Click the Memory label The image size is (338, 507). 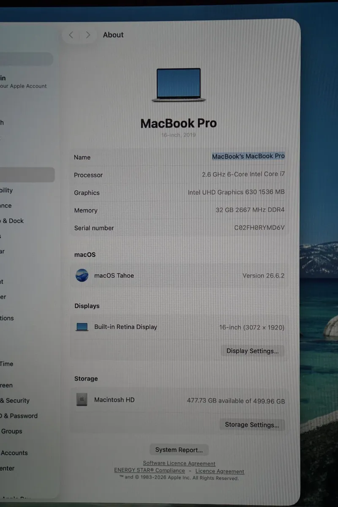click(86, 210)
